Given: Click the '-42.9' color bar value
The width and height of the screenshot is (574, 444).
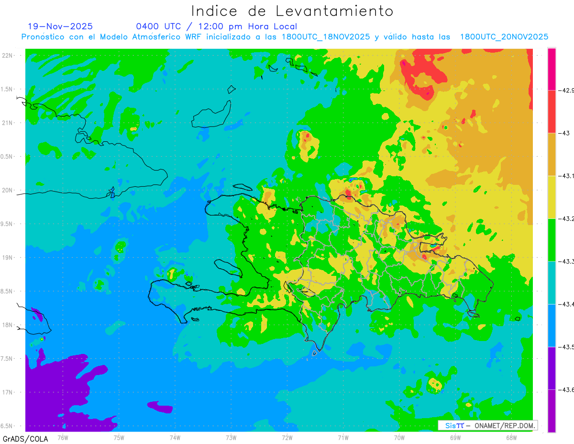Looking at the screenshot, I should tap(566, 90).
